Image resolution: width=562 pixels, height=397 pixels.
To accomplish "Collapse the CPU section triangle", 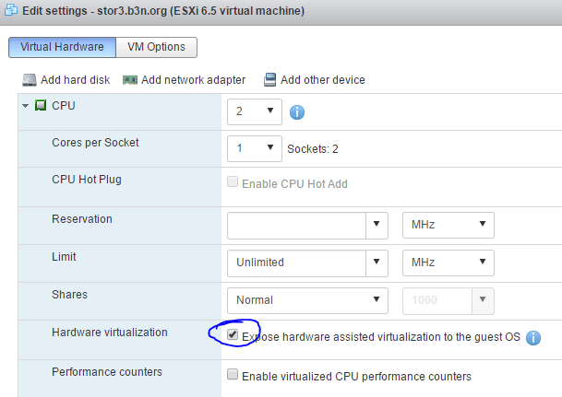I will pos(25,106).
